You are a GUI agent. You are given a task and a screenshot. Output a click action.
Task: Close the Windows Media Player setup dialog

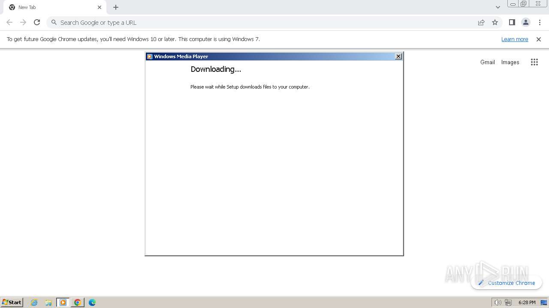pos(398,56)
